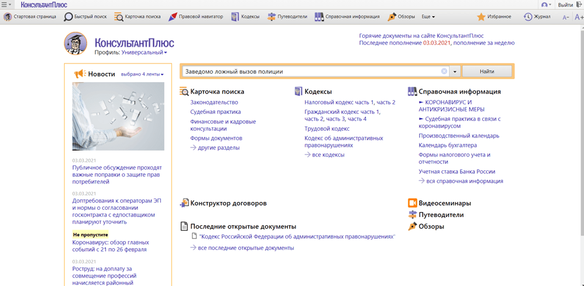Open Налоговый кодекс часть 1
This screenshot has width=584, height=286.
(340, 102)
